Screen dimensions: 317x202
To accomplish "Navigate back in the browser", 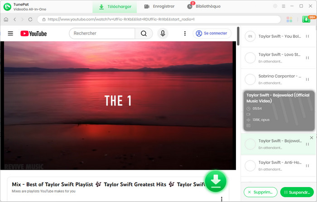I will point(15,19).
